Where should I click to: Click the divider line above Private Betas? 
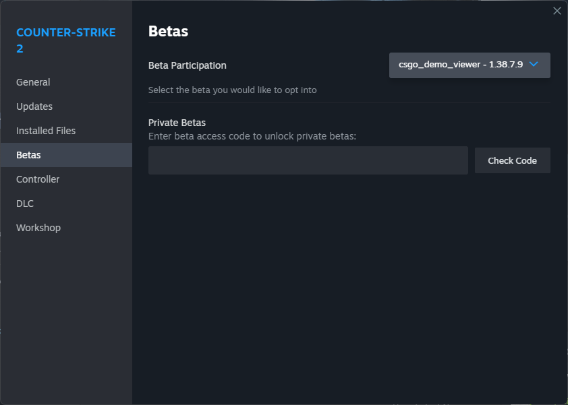click(x=349, y=103)
